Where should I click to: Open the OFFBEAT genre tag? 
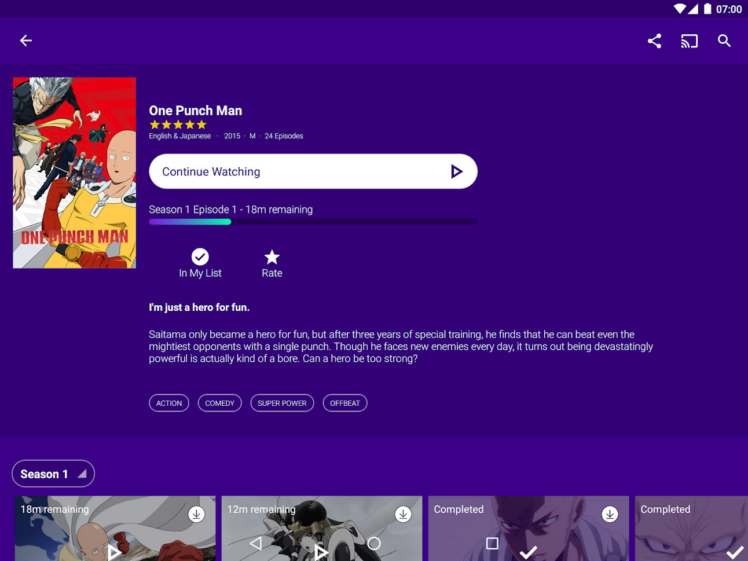coord(344,403)
